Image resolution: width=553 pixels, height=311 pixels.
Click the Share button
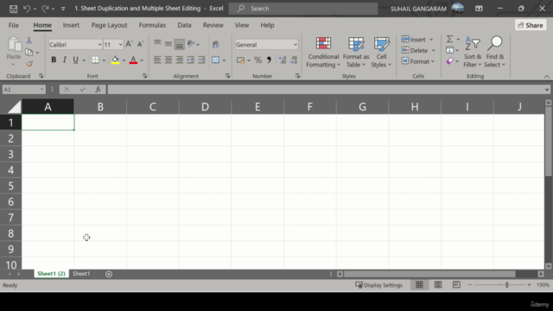tap(531, 25)
